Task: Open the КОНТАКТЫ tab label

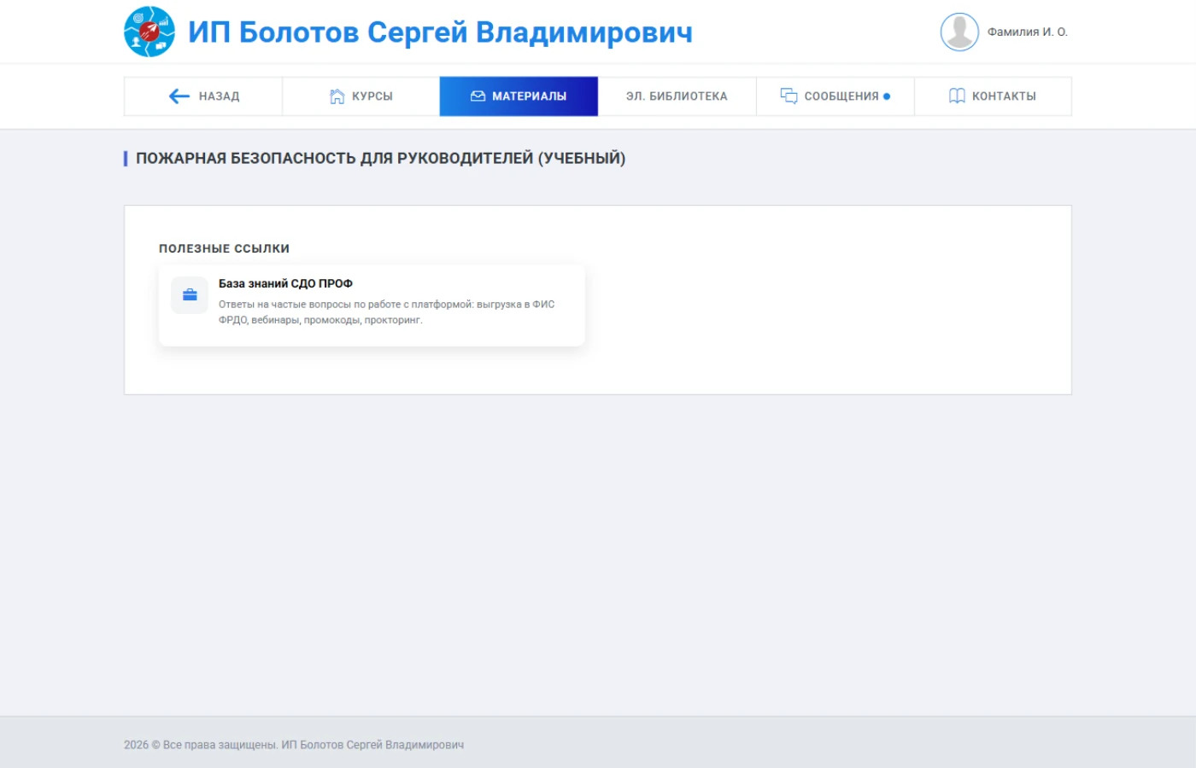Action: [x=1005, y=96]
